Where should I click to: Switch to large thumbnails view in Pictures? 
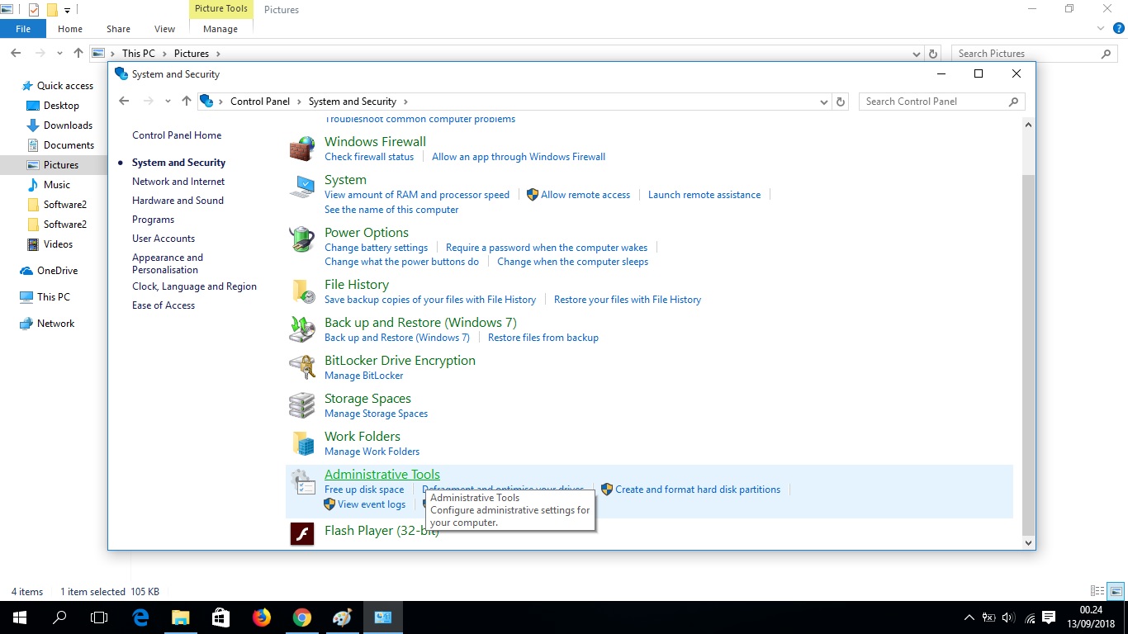click(1116, 591)
